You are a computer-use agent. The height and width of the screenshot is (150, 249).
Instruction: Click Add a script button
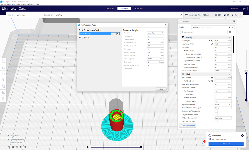84,37
